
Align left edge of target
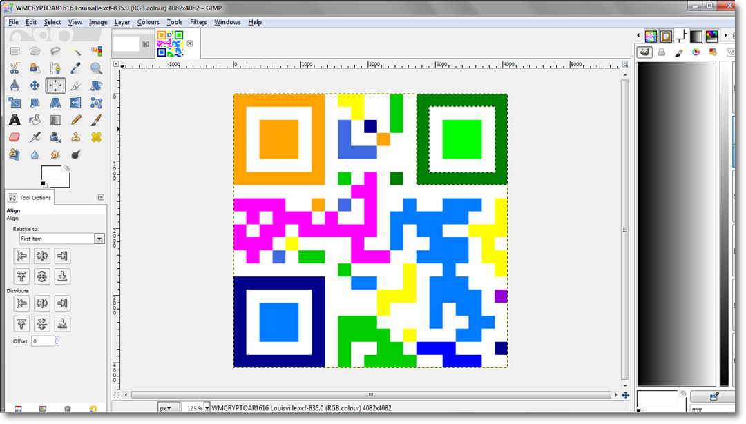coord(21,256)
